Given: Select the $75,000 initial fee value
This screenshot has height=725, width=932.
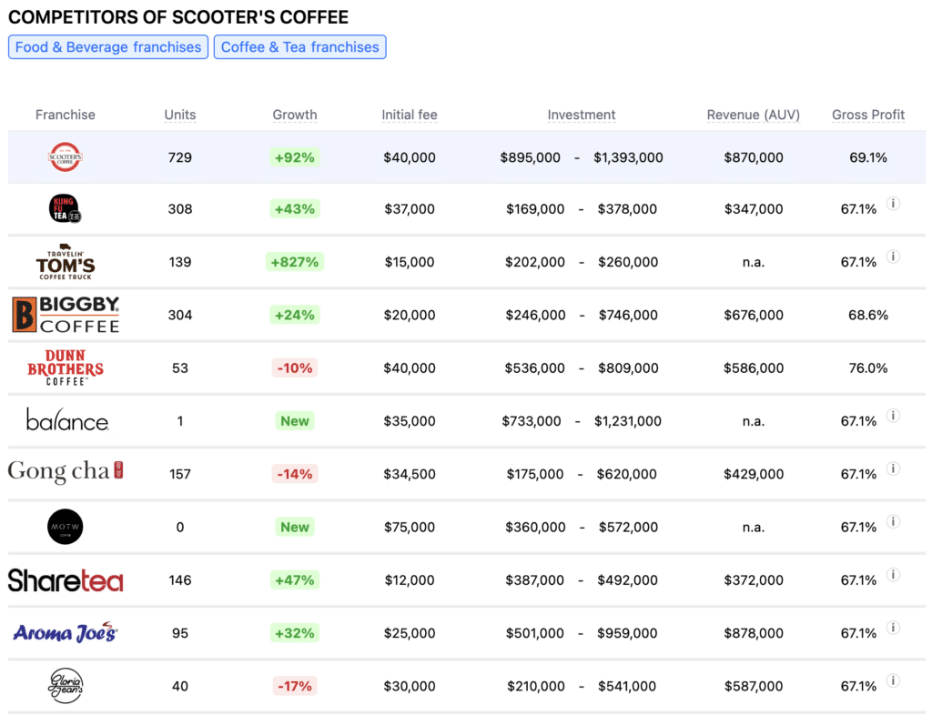Looking at the screenshot, I should point(410,527).
